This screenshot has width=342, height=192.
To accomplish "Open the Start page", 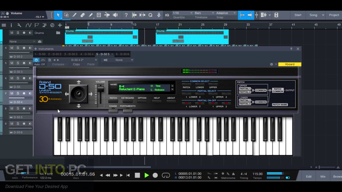I will (x=298, y=15).
